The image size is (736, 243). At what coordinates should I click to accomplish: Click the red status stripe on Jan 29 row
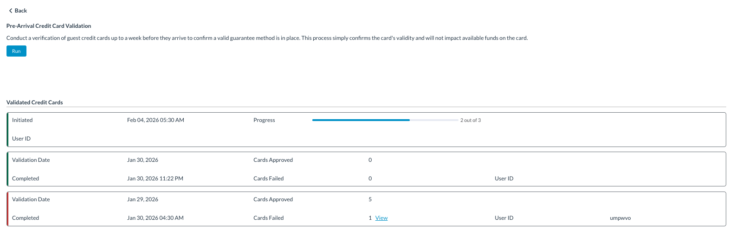pyautogui.click(x=8, y=209)
